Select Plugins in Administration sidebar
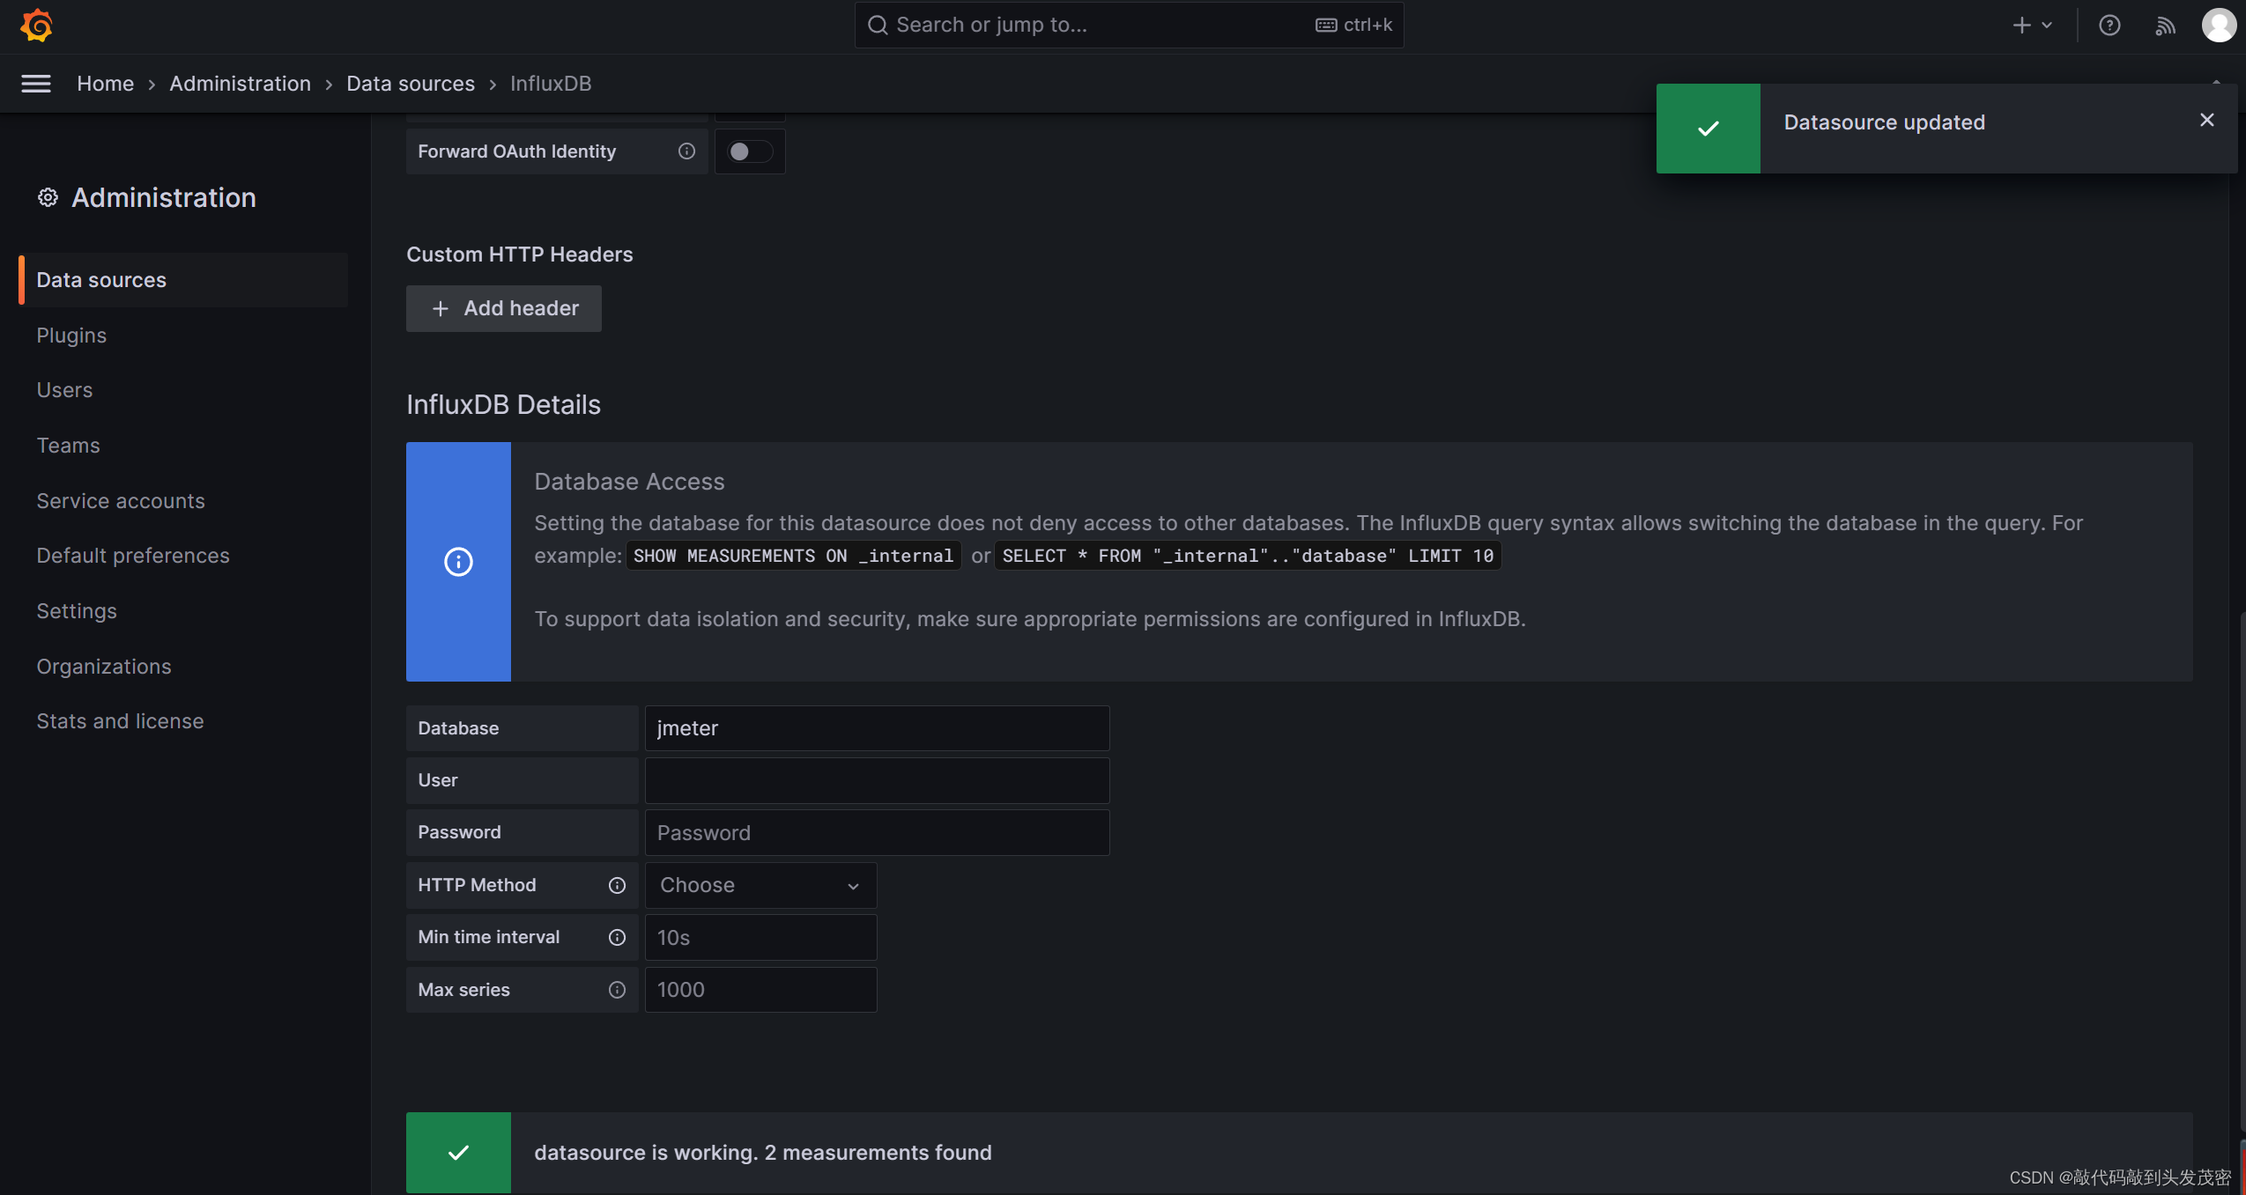This screenshot has height=1195, width=2246. point(71,336)
